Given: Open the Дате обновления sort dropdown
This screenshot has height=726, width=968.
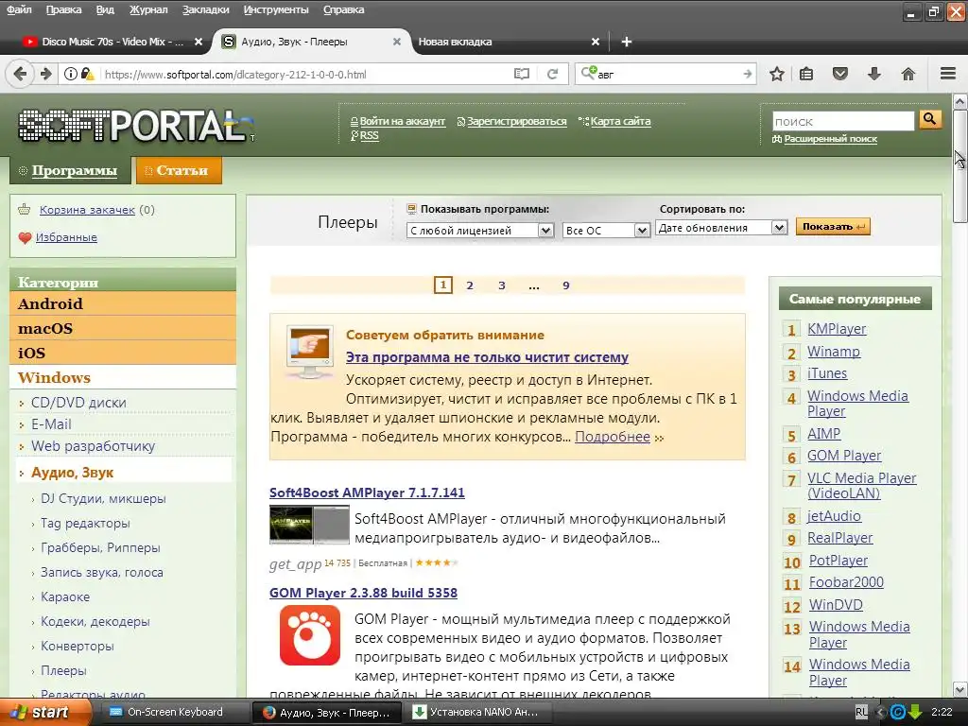Looking at the screenshot, I should (x=721, y=228).
